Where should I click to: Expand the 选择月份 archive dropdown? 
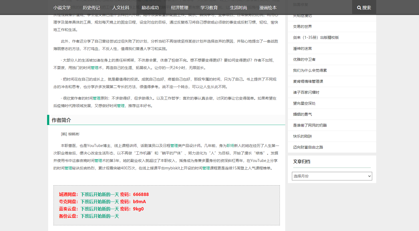pos(332,176)
